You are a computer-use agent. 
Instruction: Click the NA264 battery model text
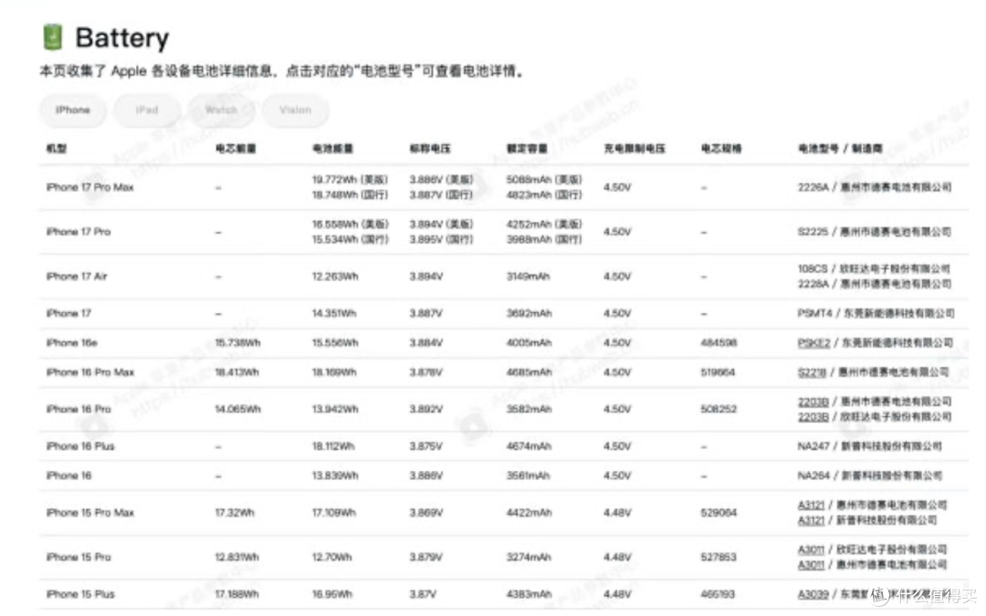(x=813, y=475)
